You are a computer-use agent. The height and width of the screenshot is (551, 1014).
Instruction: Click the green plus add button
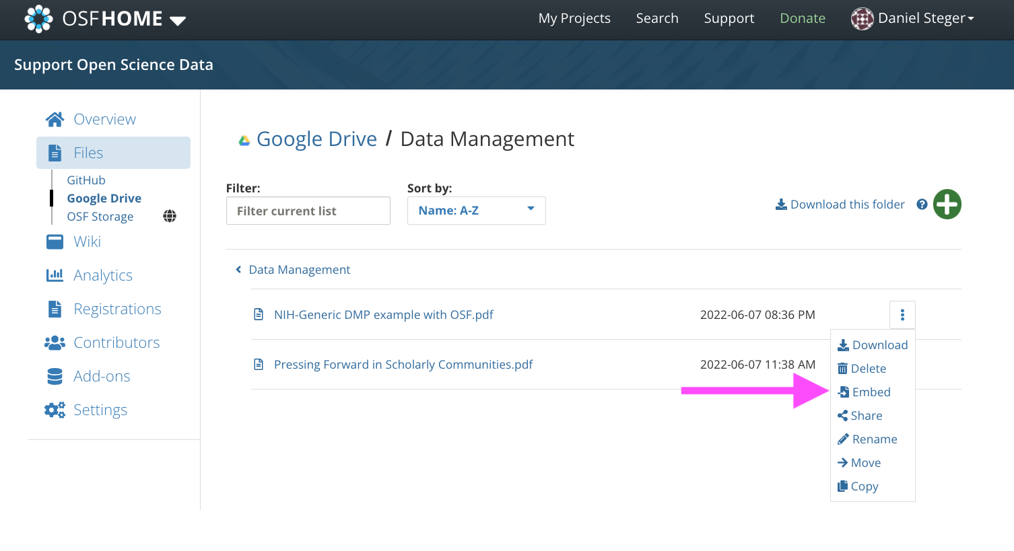[947, 205]
